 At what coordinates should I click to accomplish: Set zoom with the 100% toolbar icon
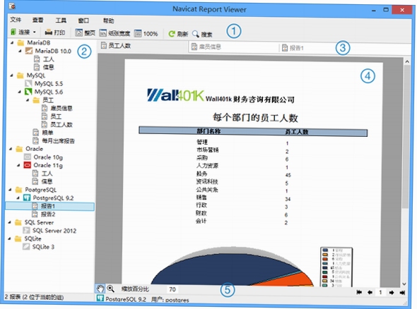tap(138, 33)
